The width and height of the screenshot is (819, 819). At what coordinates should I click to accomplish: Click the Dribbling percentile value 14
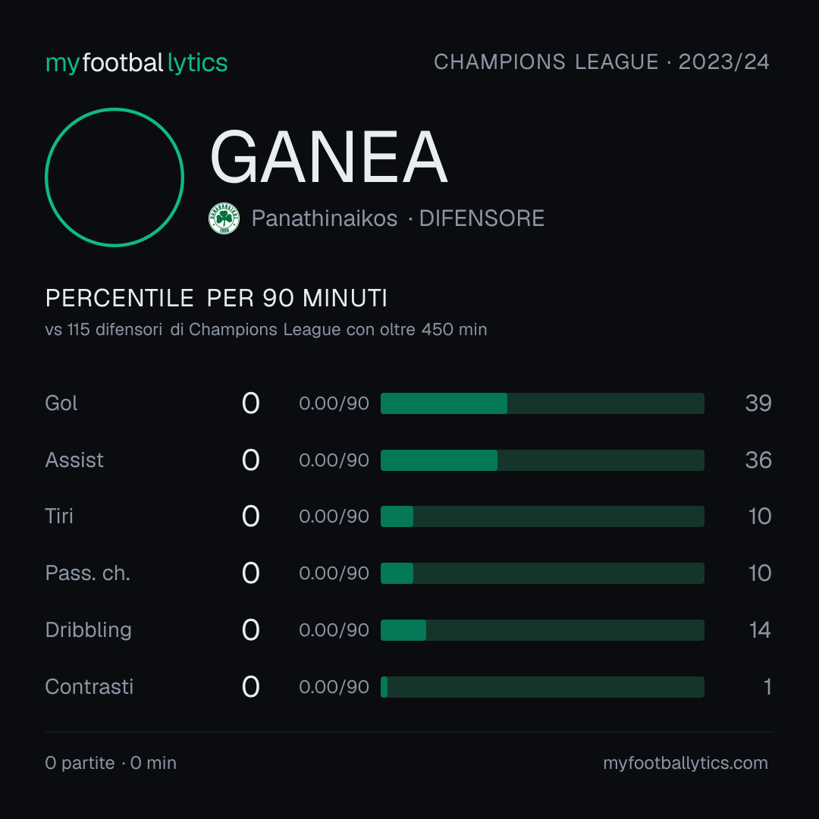[760, 630]
